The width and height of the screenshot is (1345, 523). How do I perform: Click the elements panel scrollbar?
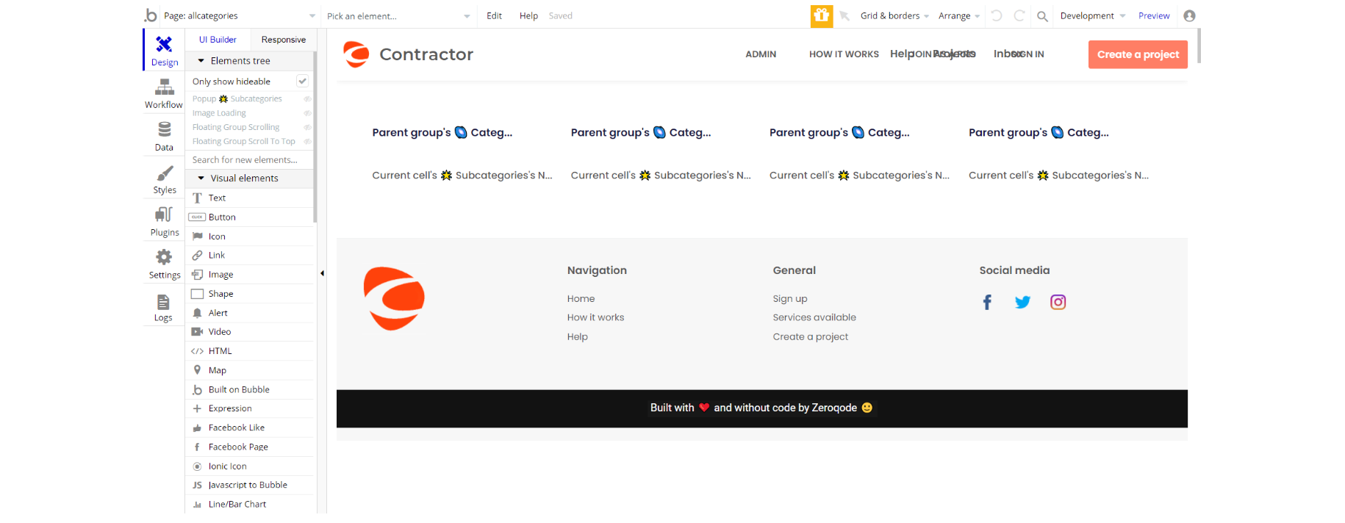click(x=315, y=136)
